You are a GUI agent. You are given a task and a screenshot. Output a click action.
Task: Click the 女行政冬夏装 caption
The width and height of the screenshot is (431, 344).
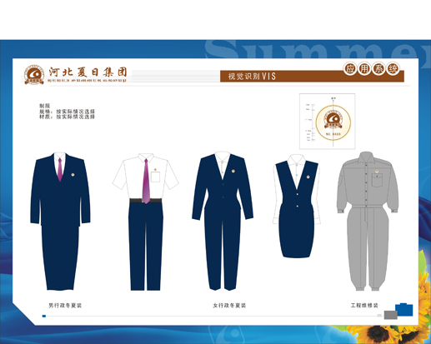point(229,306)
